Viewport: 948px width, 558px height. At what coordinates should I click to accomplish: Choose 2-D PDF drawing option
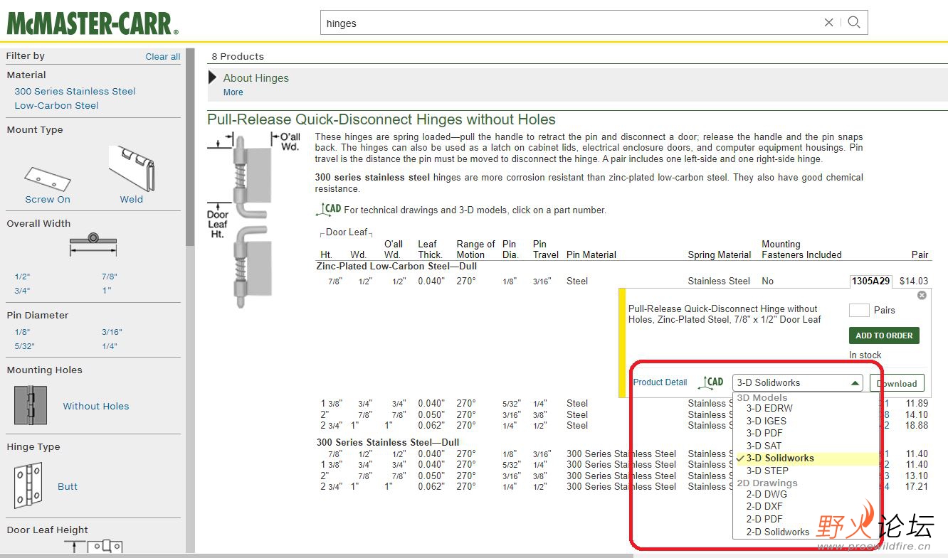point(764,519)
